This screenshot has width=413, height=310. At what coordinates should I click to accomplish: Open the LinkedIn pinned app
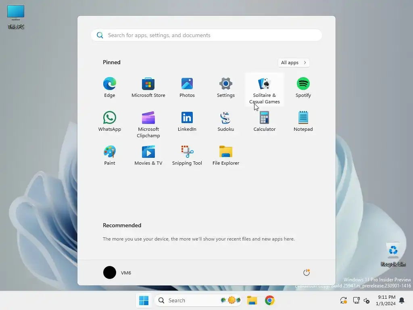187,122
